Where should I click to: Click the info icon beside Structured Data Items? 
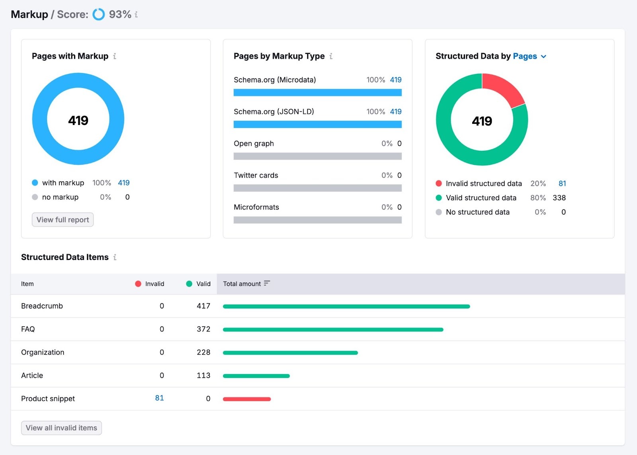point(115,257)
